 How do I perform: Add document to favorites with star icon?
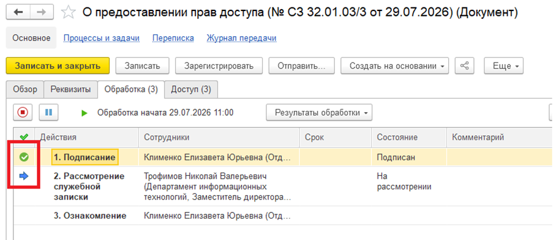point(68,13)
